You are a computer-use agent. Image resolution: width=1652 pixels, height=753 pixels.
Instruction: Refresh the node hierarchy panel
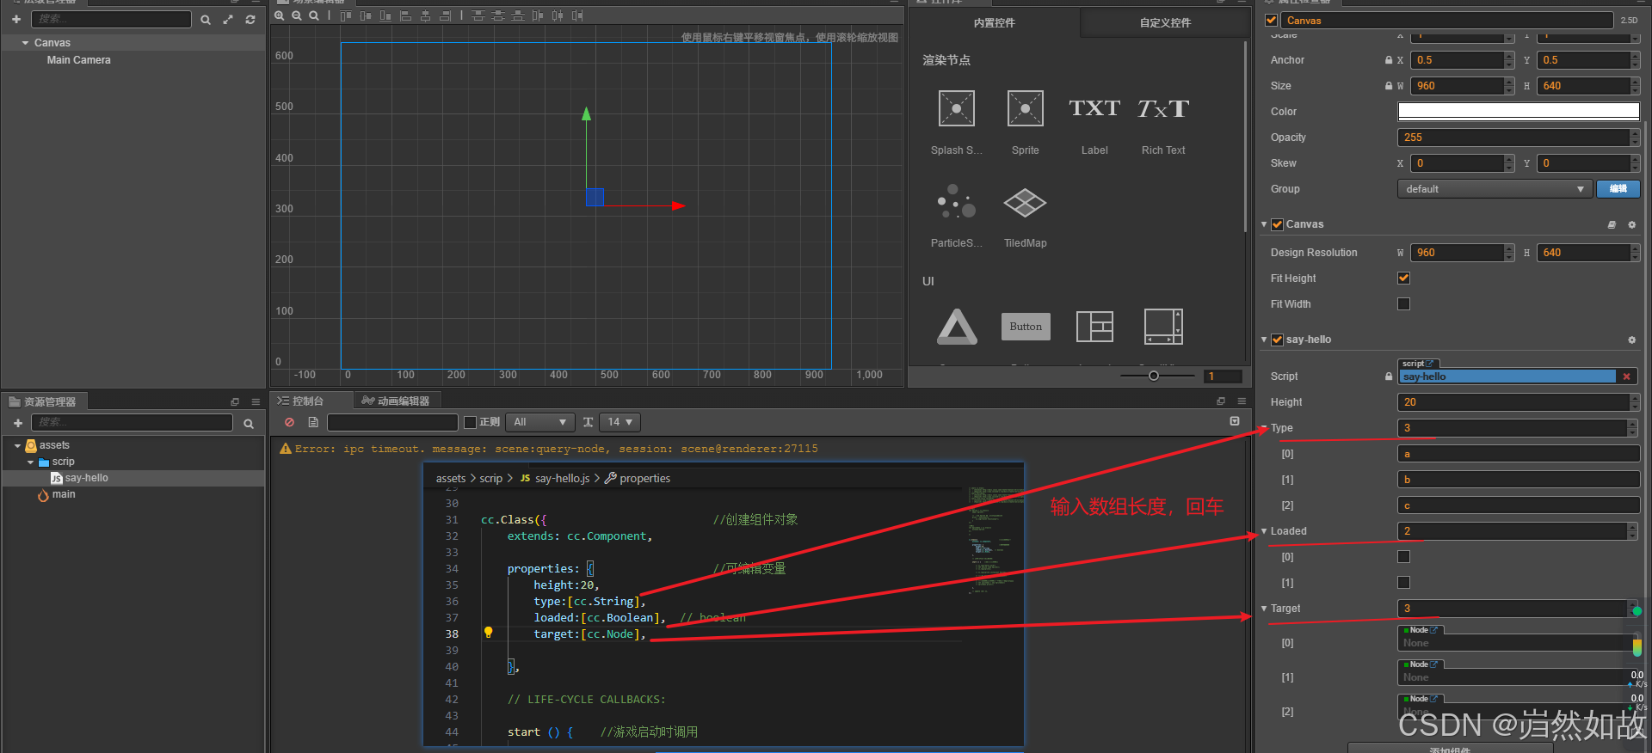(x=250, y=20)
